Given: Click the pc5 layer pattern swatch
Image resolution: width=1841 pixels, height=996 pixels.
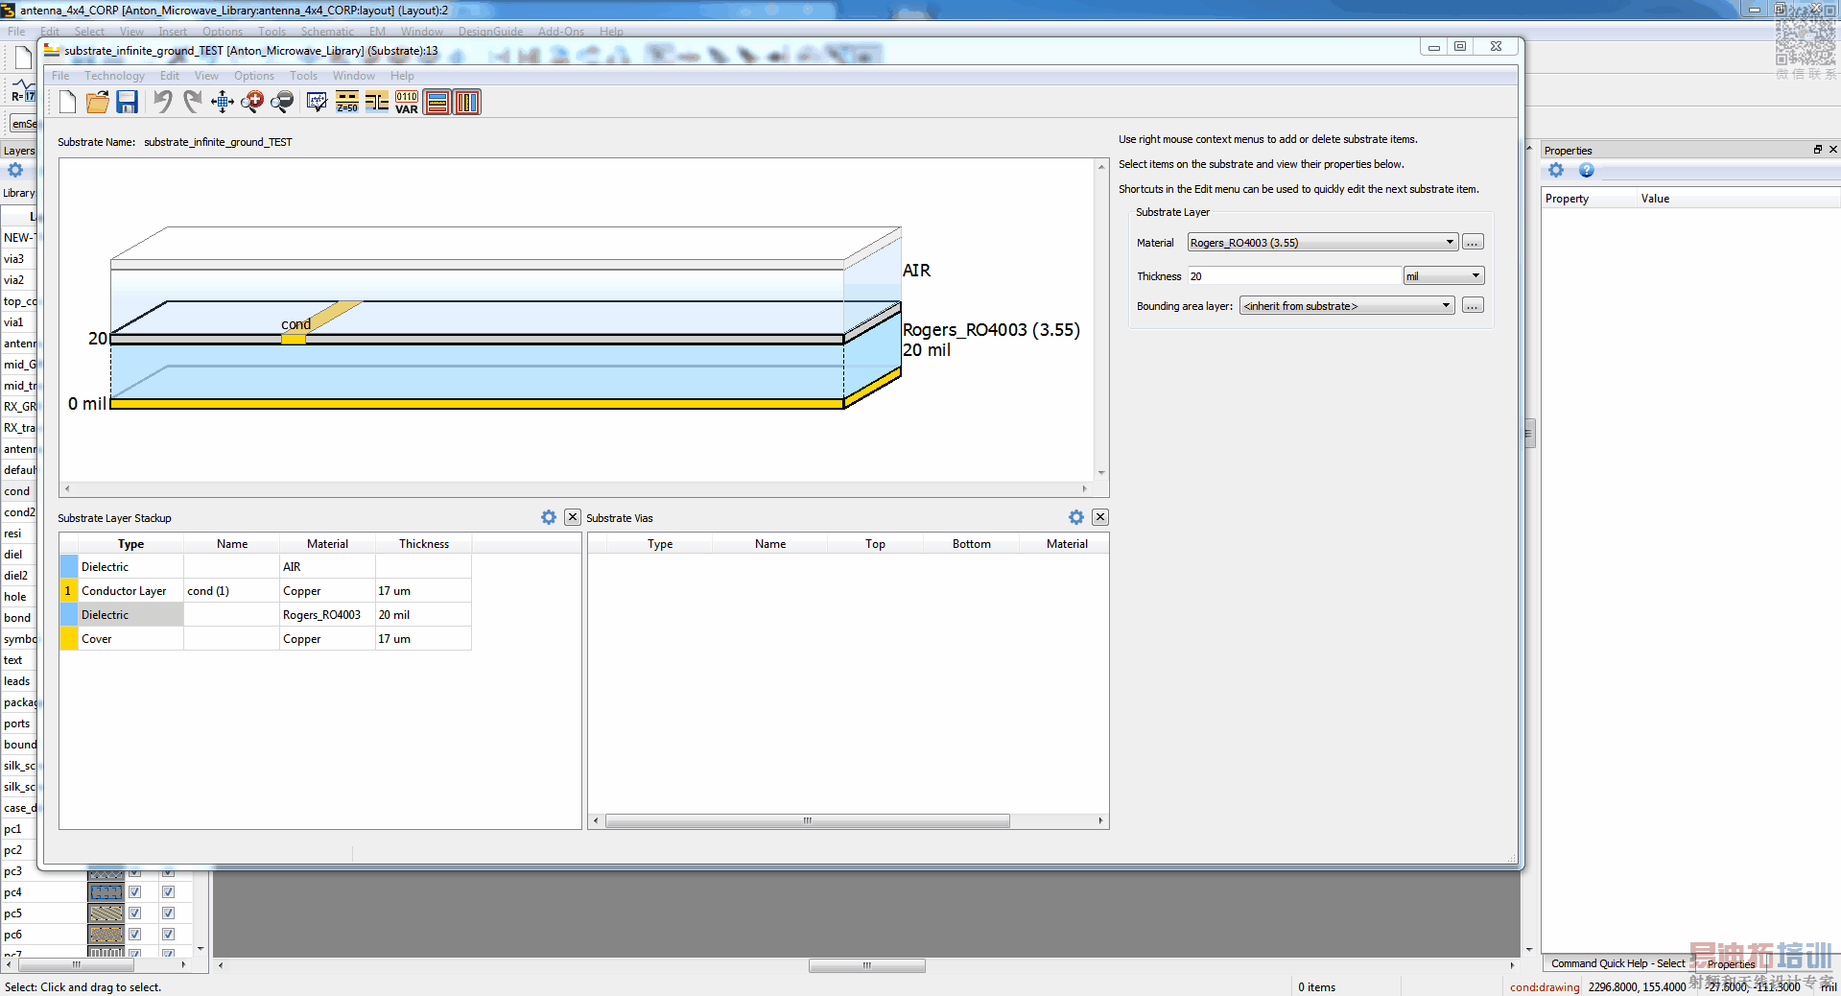Looking at the screenshot, I should click(x=106, y=913).
